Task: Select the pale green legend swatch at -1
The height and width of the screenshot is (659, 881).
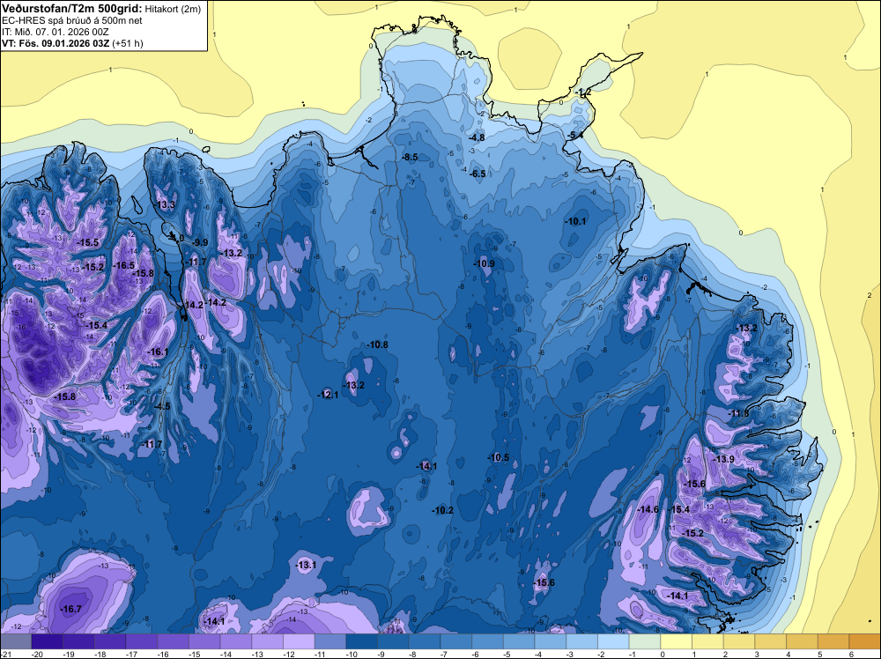Action: [645, 641]
